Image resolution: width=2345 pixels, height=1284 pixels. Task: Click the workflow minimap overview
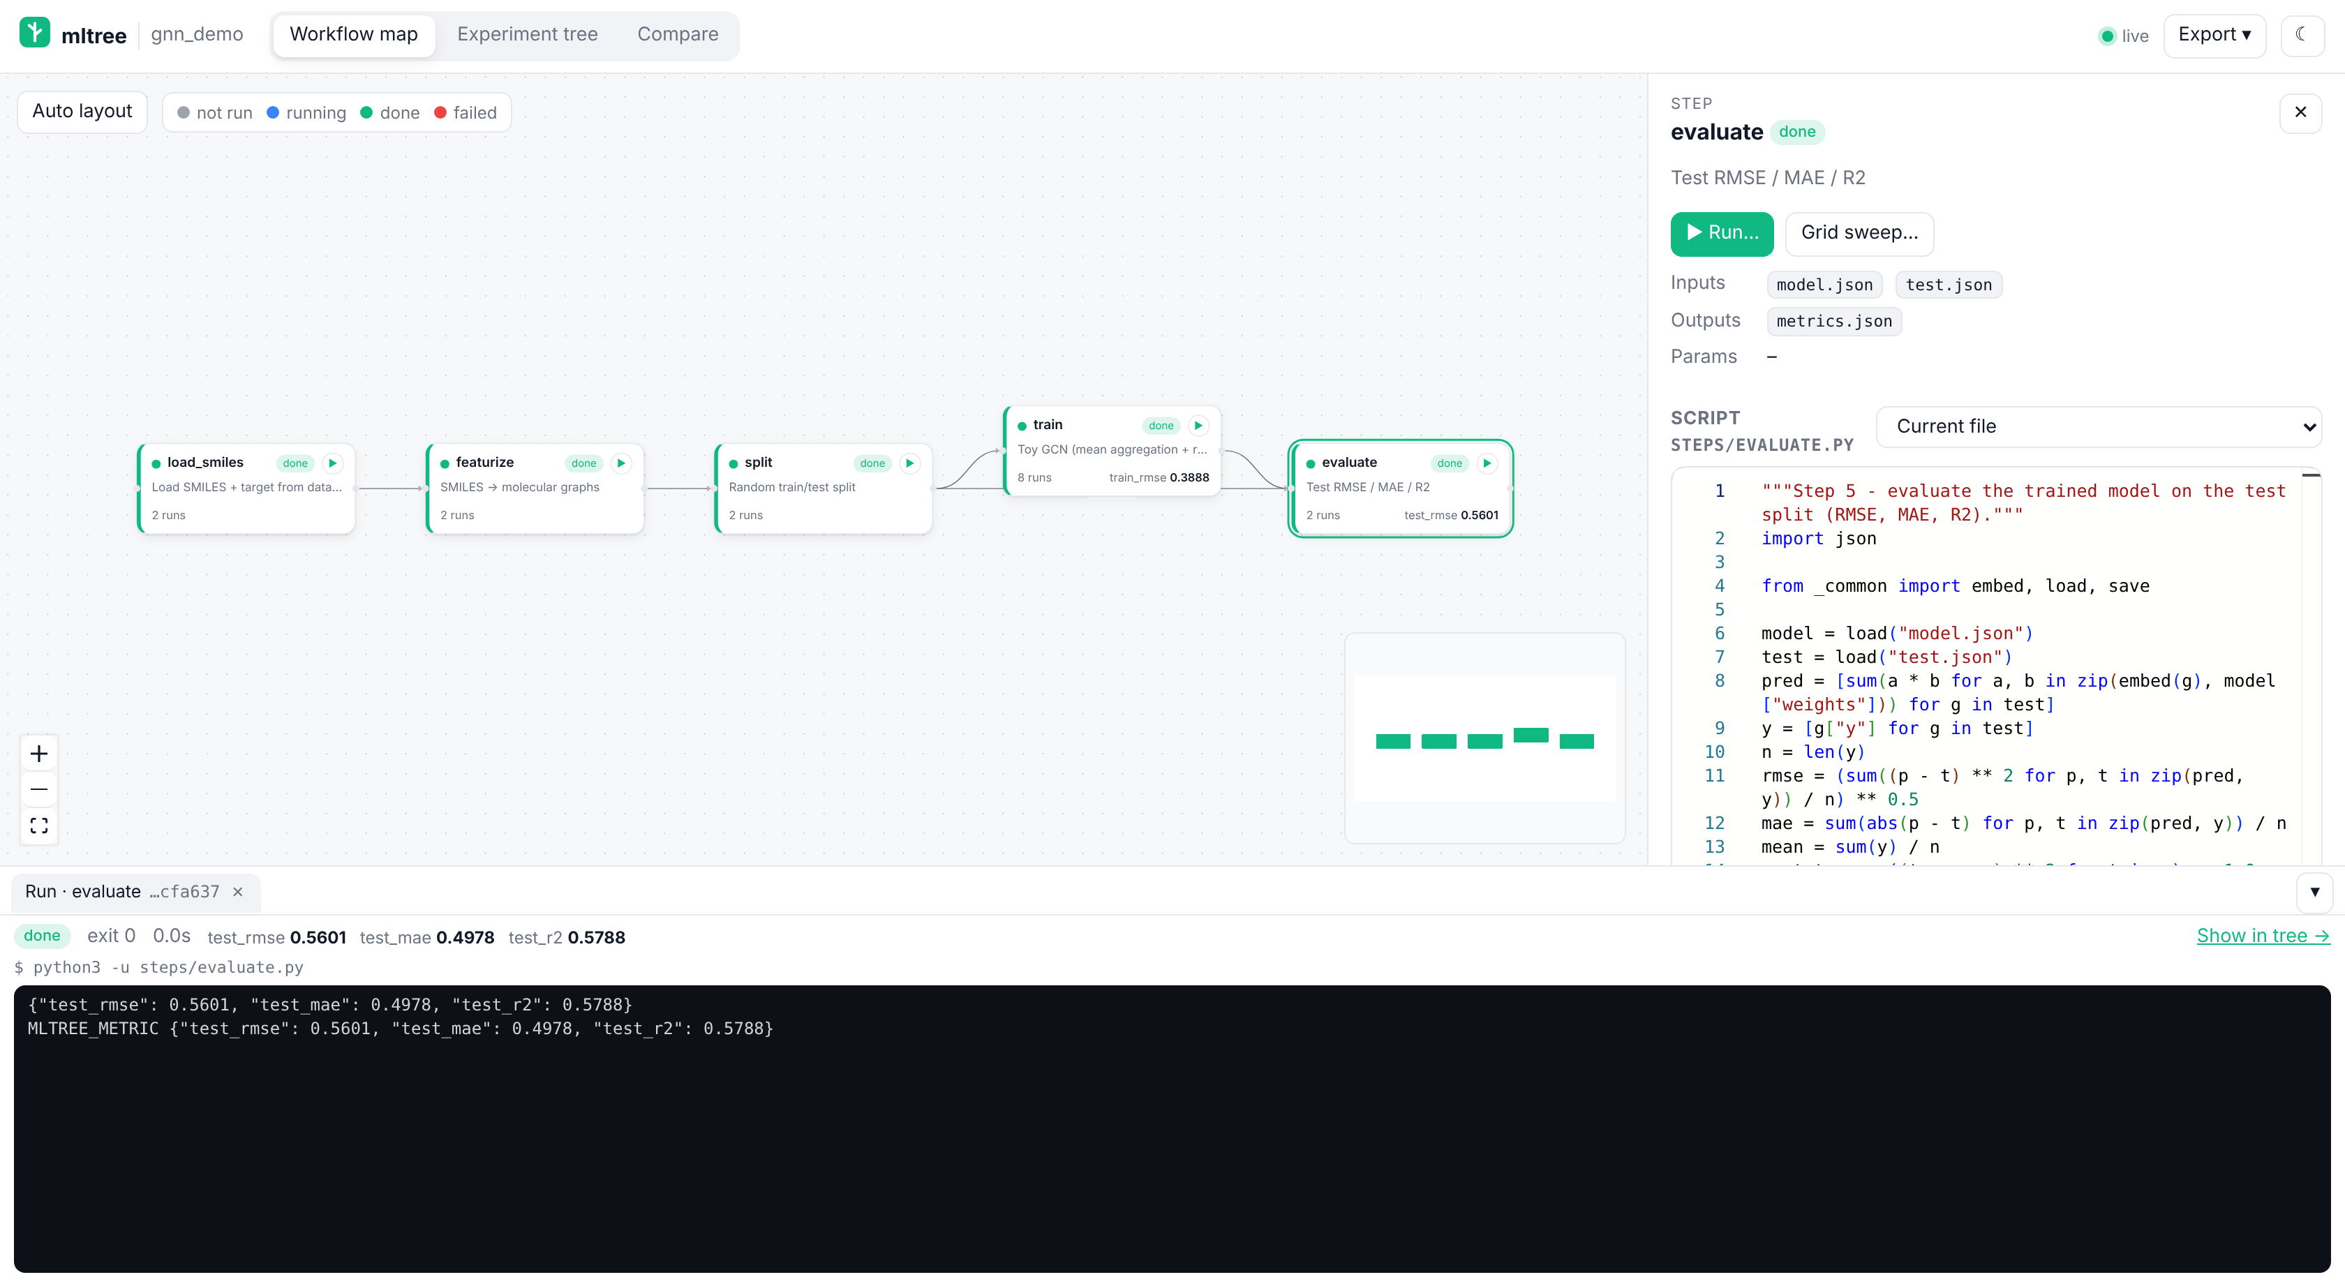coord(1484,738)
